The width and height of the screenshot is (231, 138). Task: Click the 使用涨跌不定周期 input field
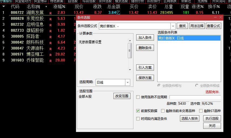(195, 97)
